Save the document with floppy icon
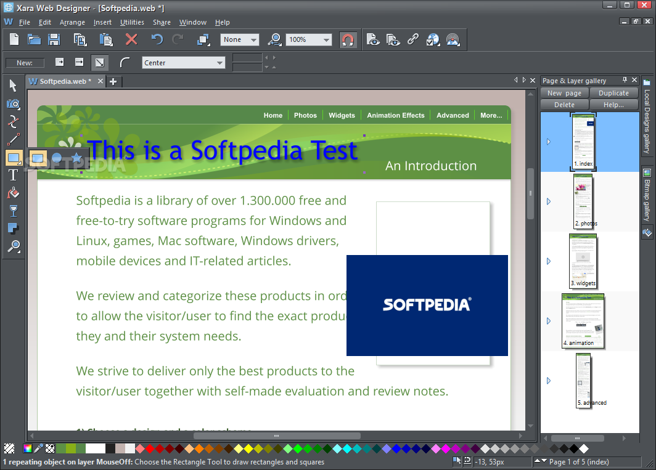Screen dimensions: 656x470 (54, 39)
